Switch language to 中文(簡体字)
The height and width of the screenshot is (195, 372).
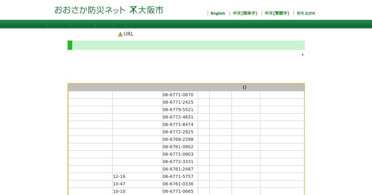(245, 13)
